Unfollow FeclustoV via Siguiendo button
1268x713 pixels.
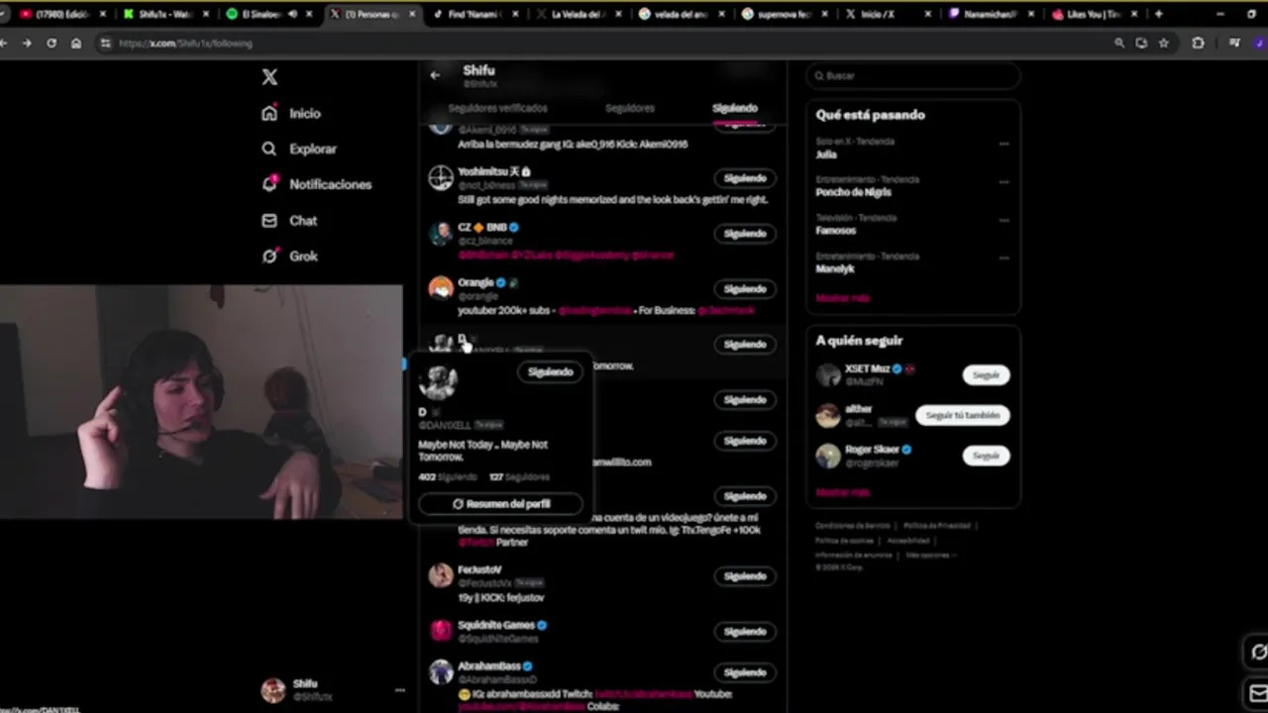pos(745,576)
